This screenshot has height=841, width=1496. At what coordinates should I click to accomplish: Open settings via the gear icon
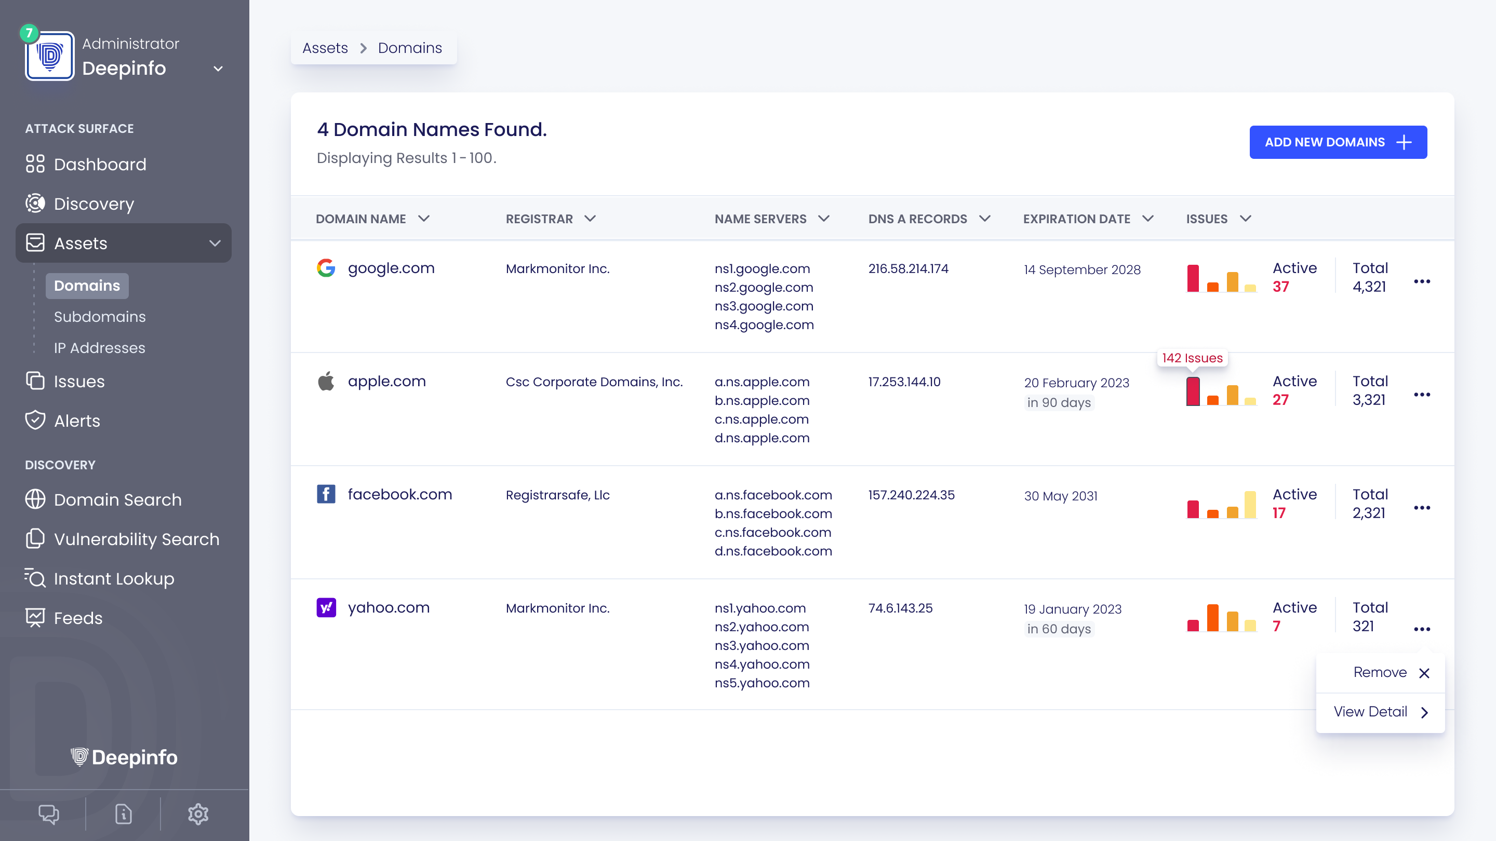198,815
